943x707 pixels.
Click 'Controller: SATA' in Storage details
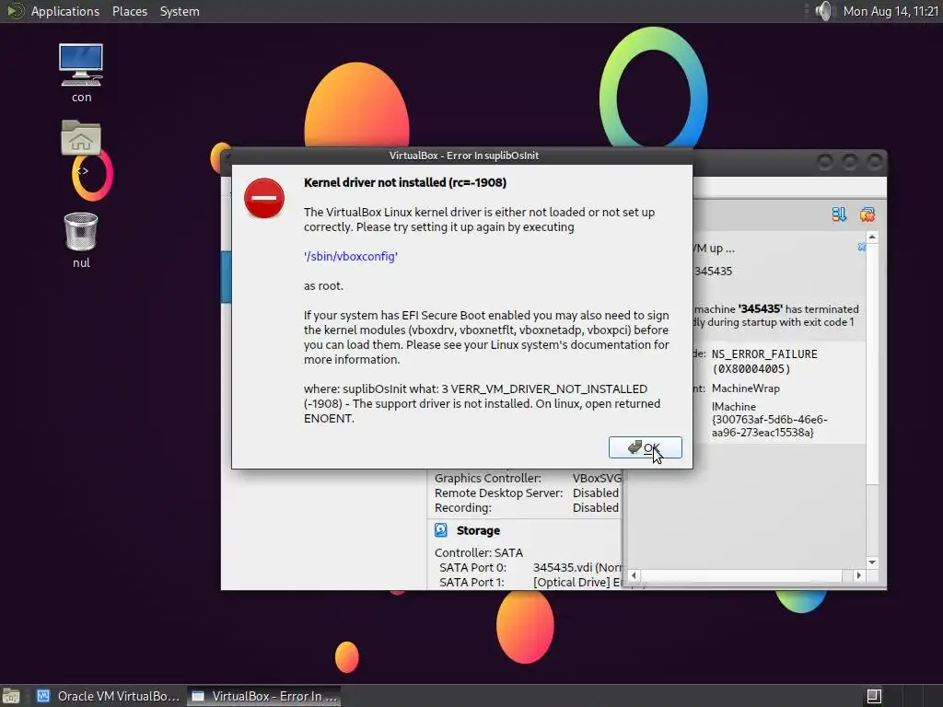[x=479, y=552]
